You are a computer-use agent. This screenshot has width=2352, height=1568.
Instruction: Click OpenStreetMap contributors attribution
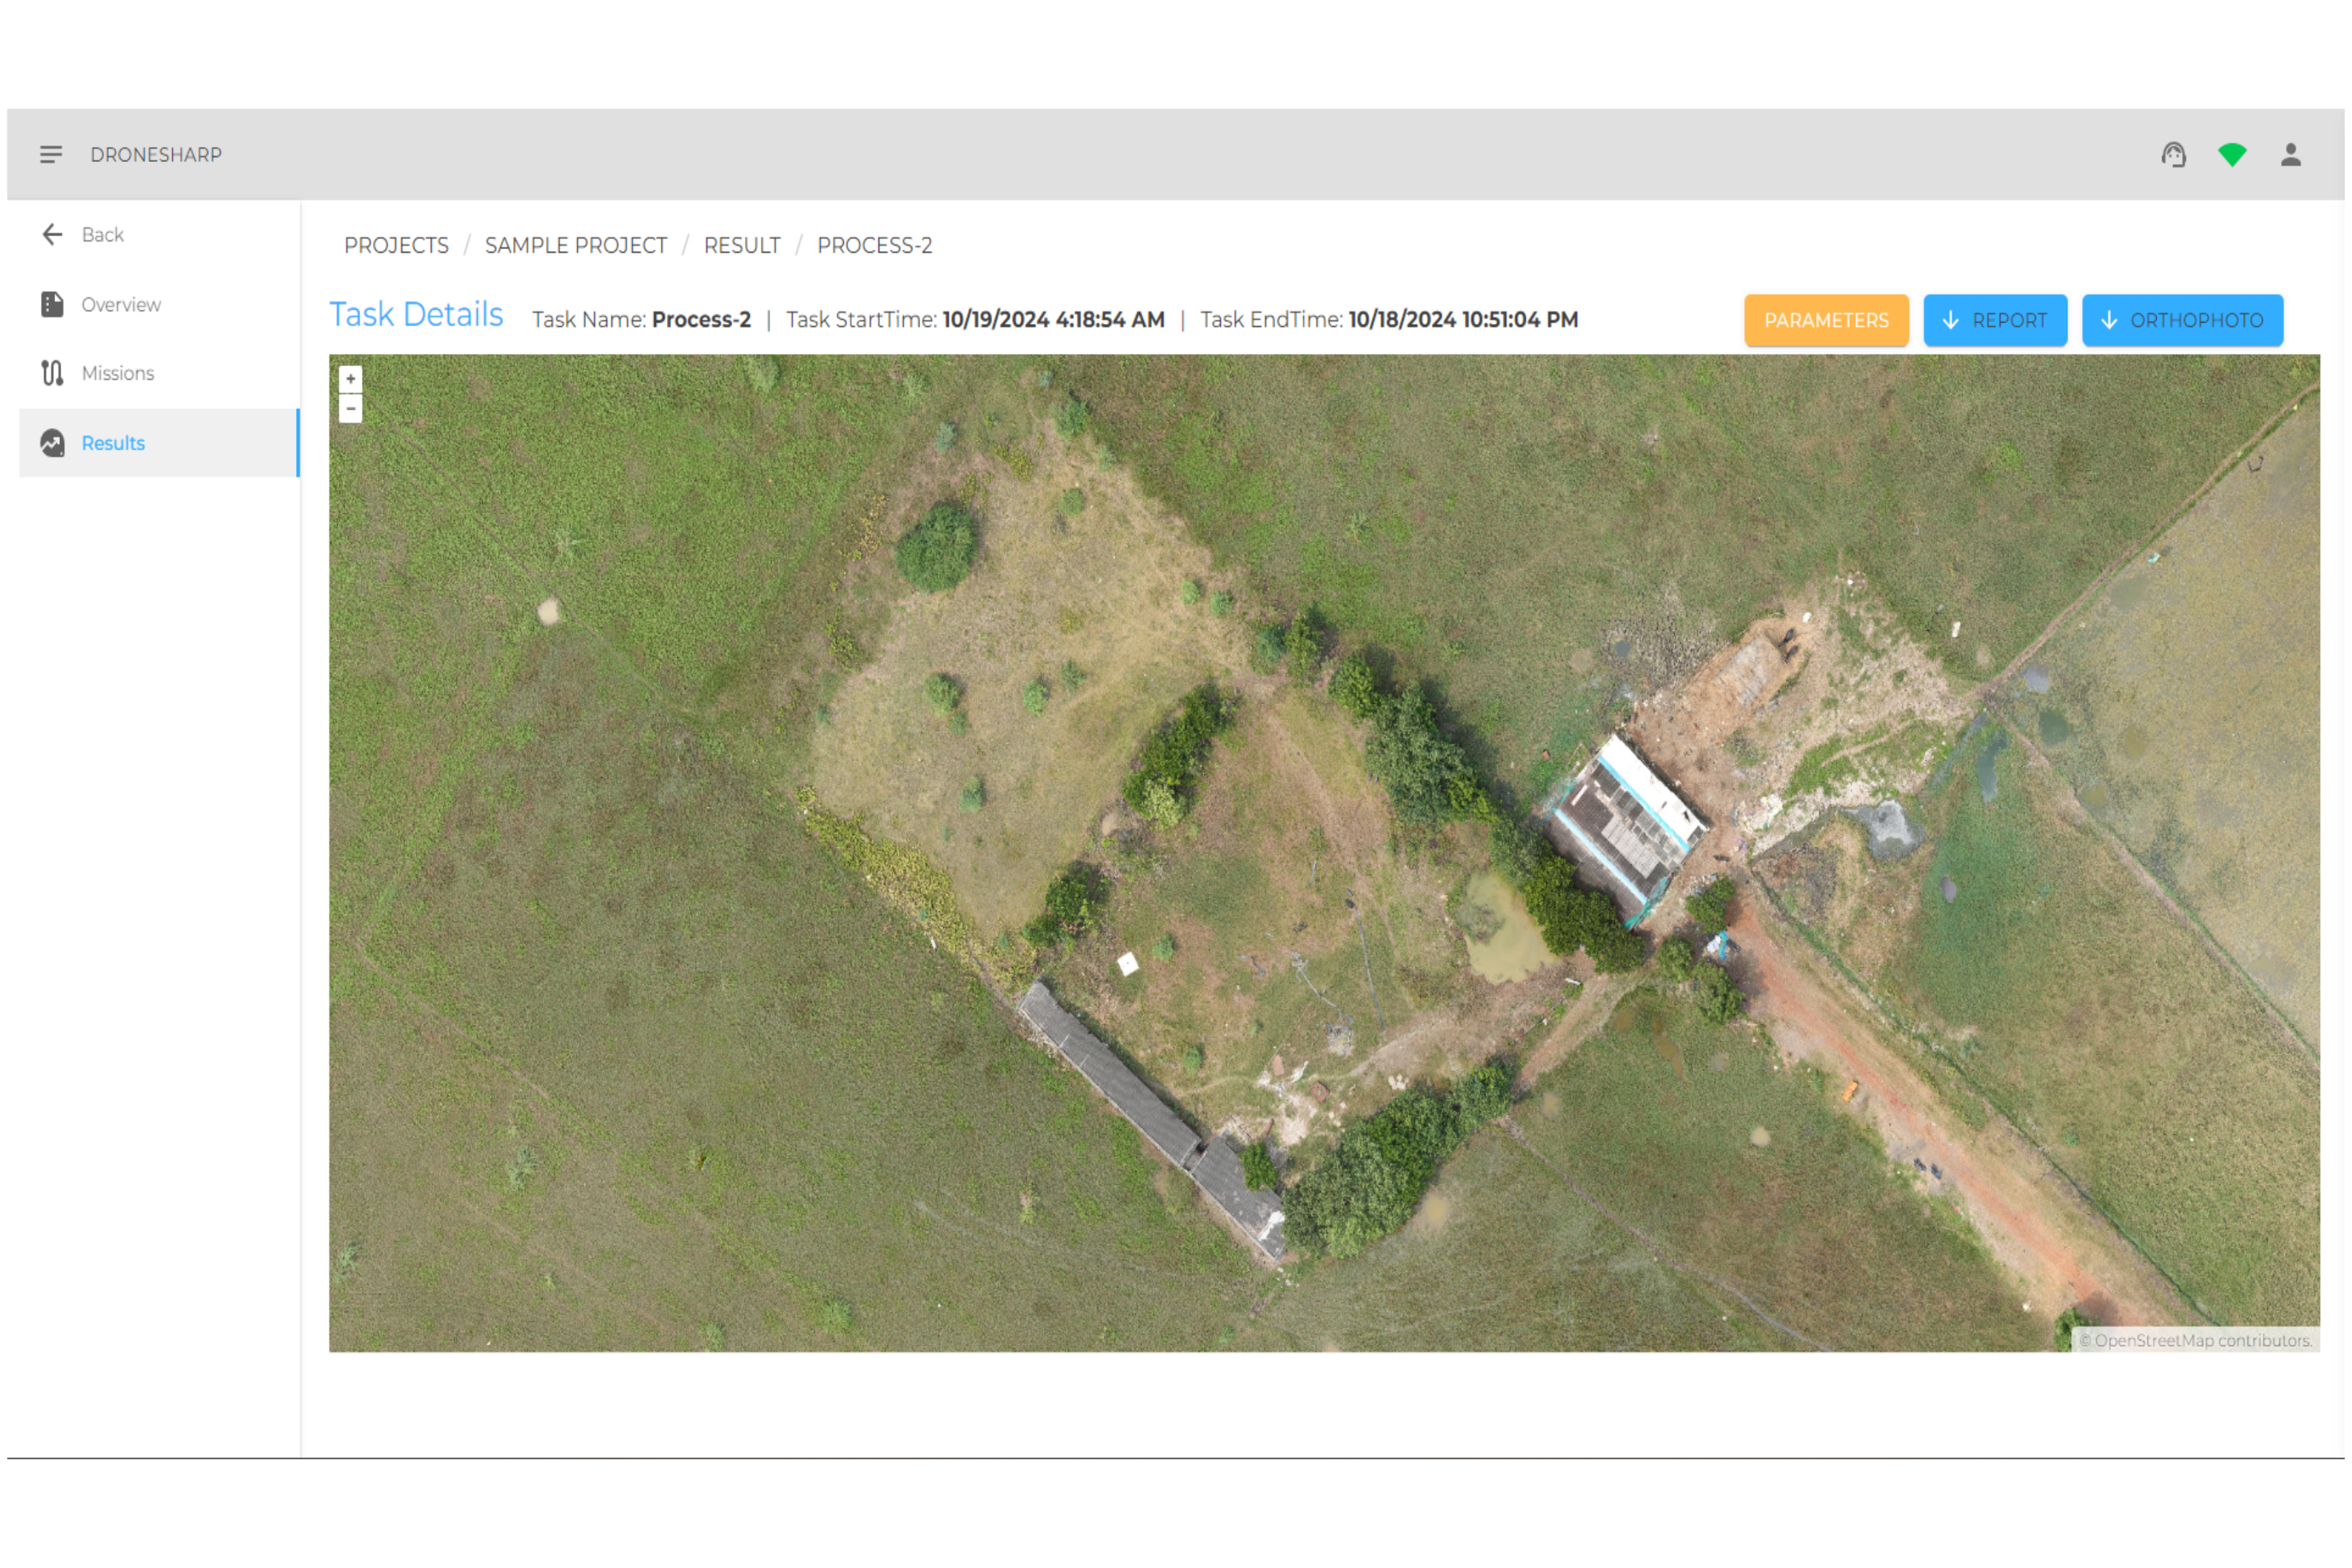point(2195,1340)
